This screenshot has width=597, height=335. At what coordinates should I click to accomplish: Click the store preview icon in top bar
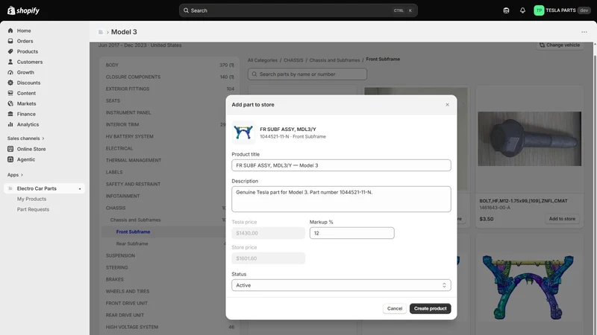pyautogui.click(x=506, y=10)
